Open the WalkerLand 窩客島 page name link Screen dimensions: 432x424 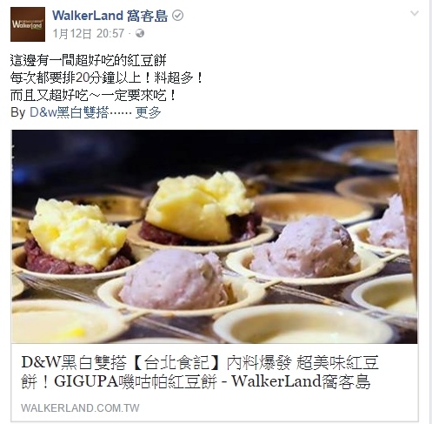pyautogui.click(x=110, y=16)
